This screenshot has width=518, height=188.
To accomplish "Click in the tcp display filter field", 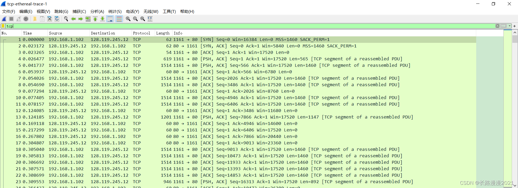I will point(250,26).
